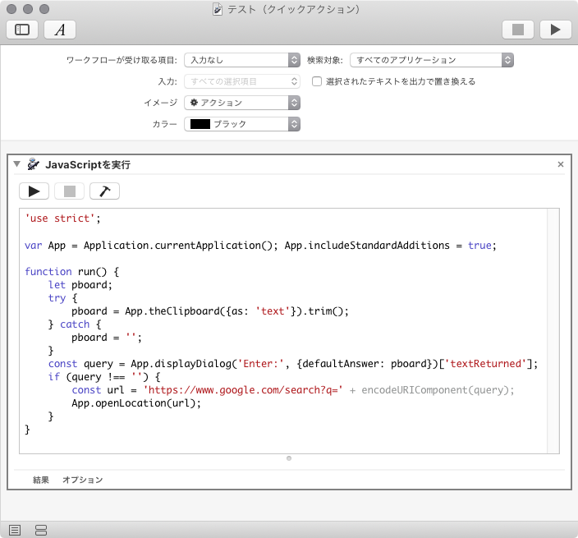Compile script with the hammer icon
Viewport: 578px width, 538px height.
104,191
